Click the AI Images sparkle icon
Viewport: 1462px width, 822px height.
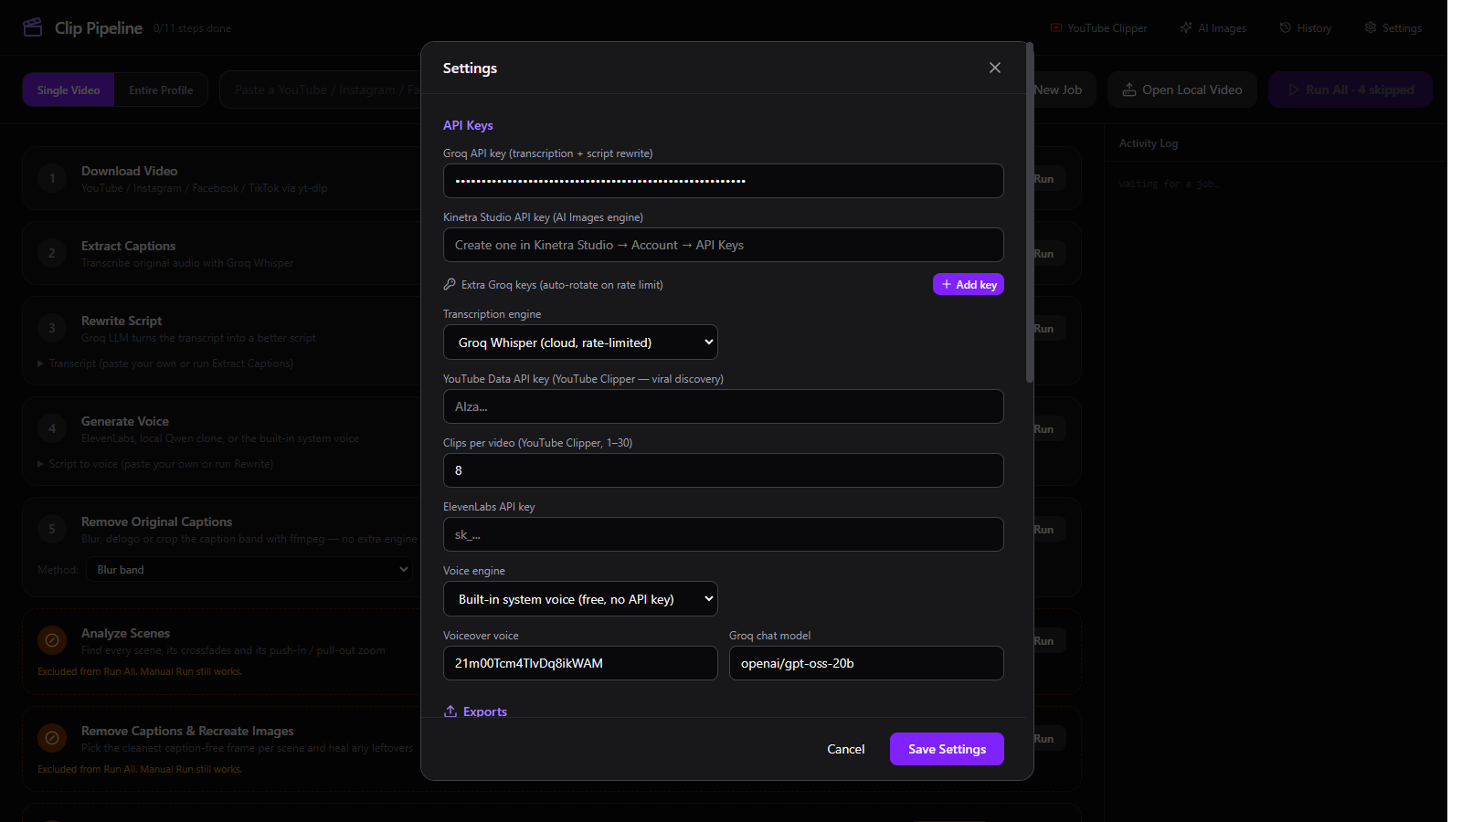[x=1186, y=28]
